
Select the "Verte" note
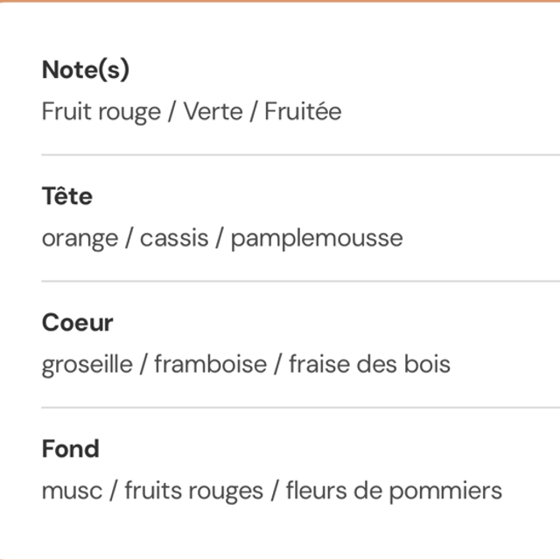click(213, 112)
